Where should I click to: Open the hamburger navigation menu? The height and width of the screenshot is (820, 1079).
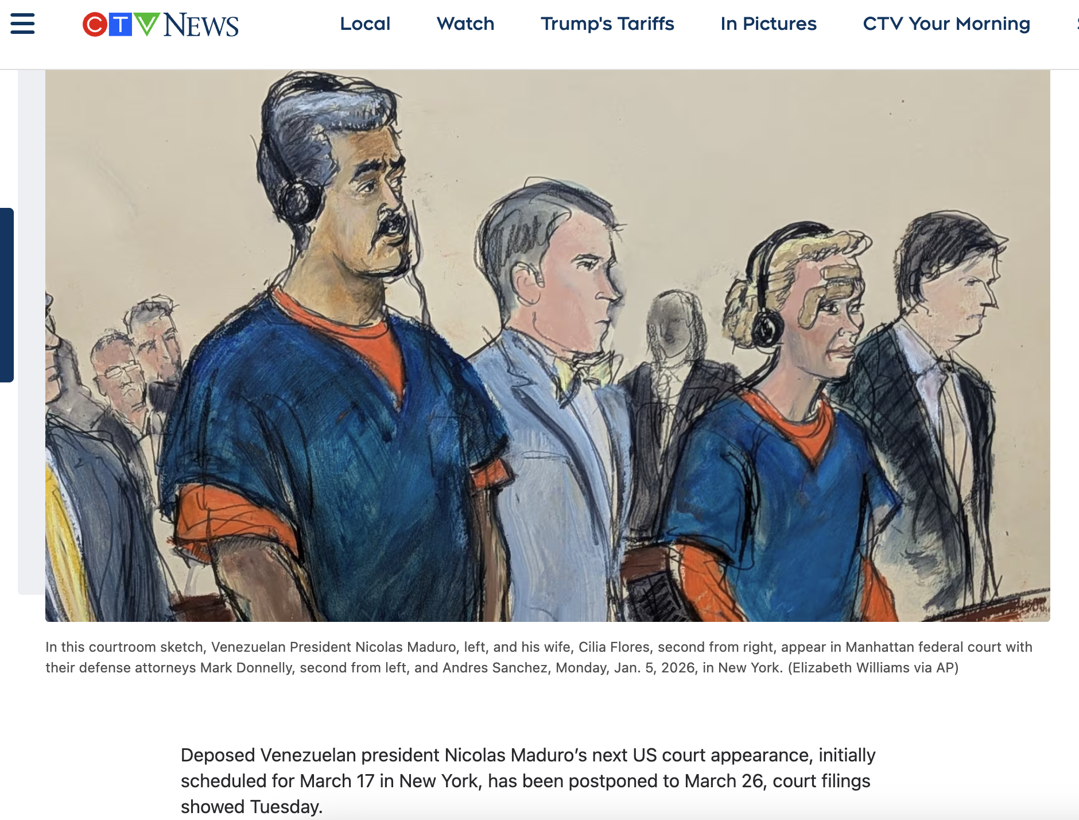(x=22, y=24)
